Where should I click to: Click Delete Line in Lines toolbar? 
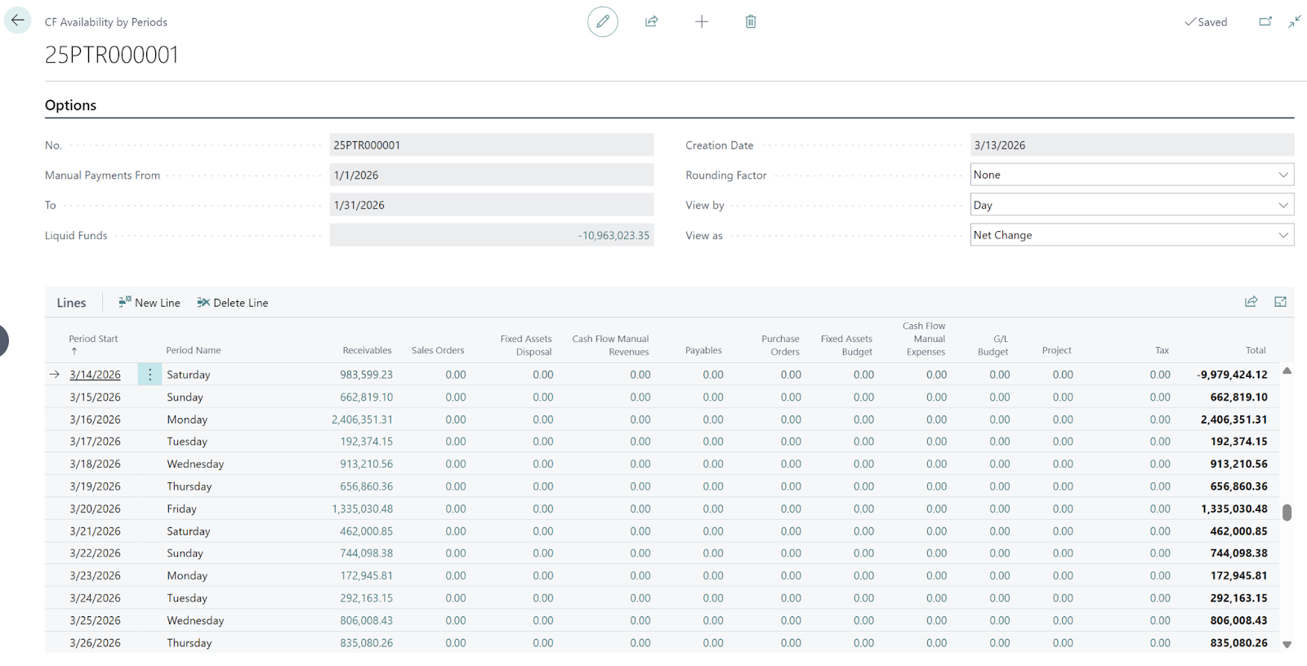(x=233, y=303)
